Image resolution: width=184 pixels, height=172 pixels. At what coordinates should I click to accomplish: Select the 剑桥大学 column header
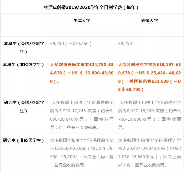tap(149, 21)
